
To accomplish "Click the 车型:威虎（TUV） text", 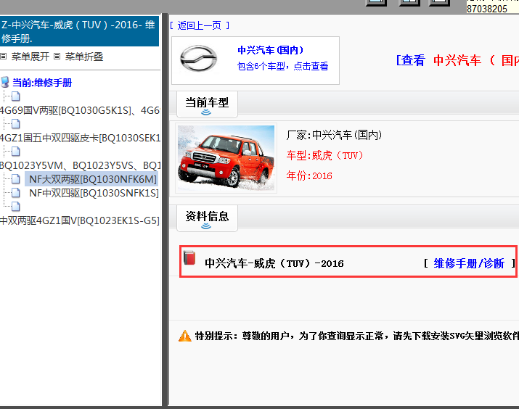I will [324, 155].
